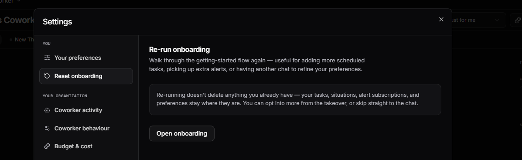522x160 pixels.
Task: Switch to the New Thread tab
Action: (22, 40)
